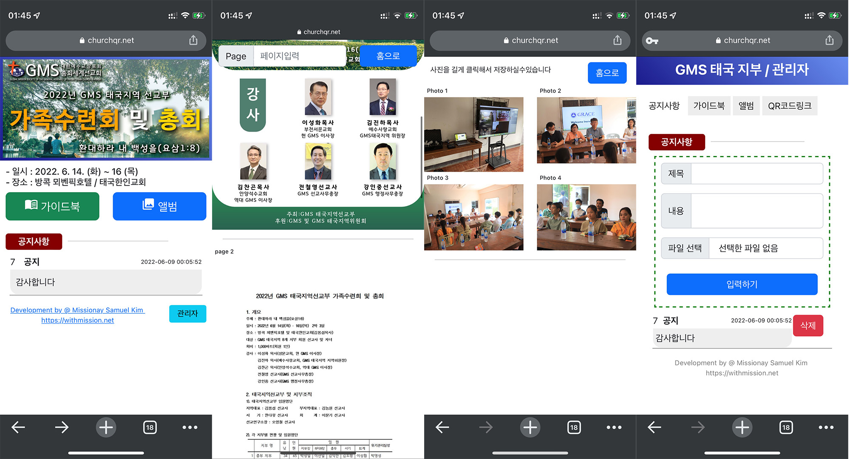Open more options dots in first phone toolbar

tap(190, 427)
